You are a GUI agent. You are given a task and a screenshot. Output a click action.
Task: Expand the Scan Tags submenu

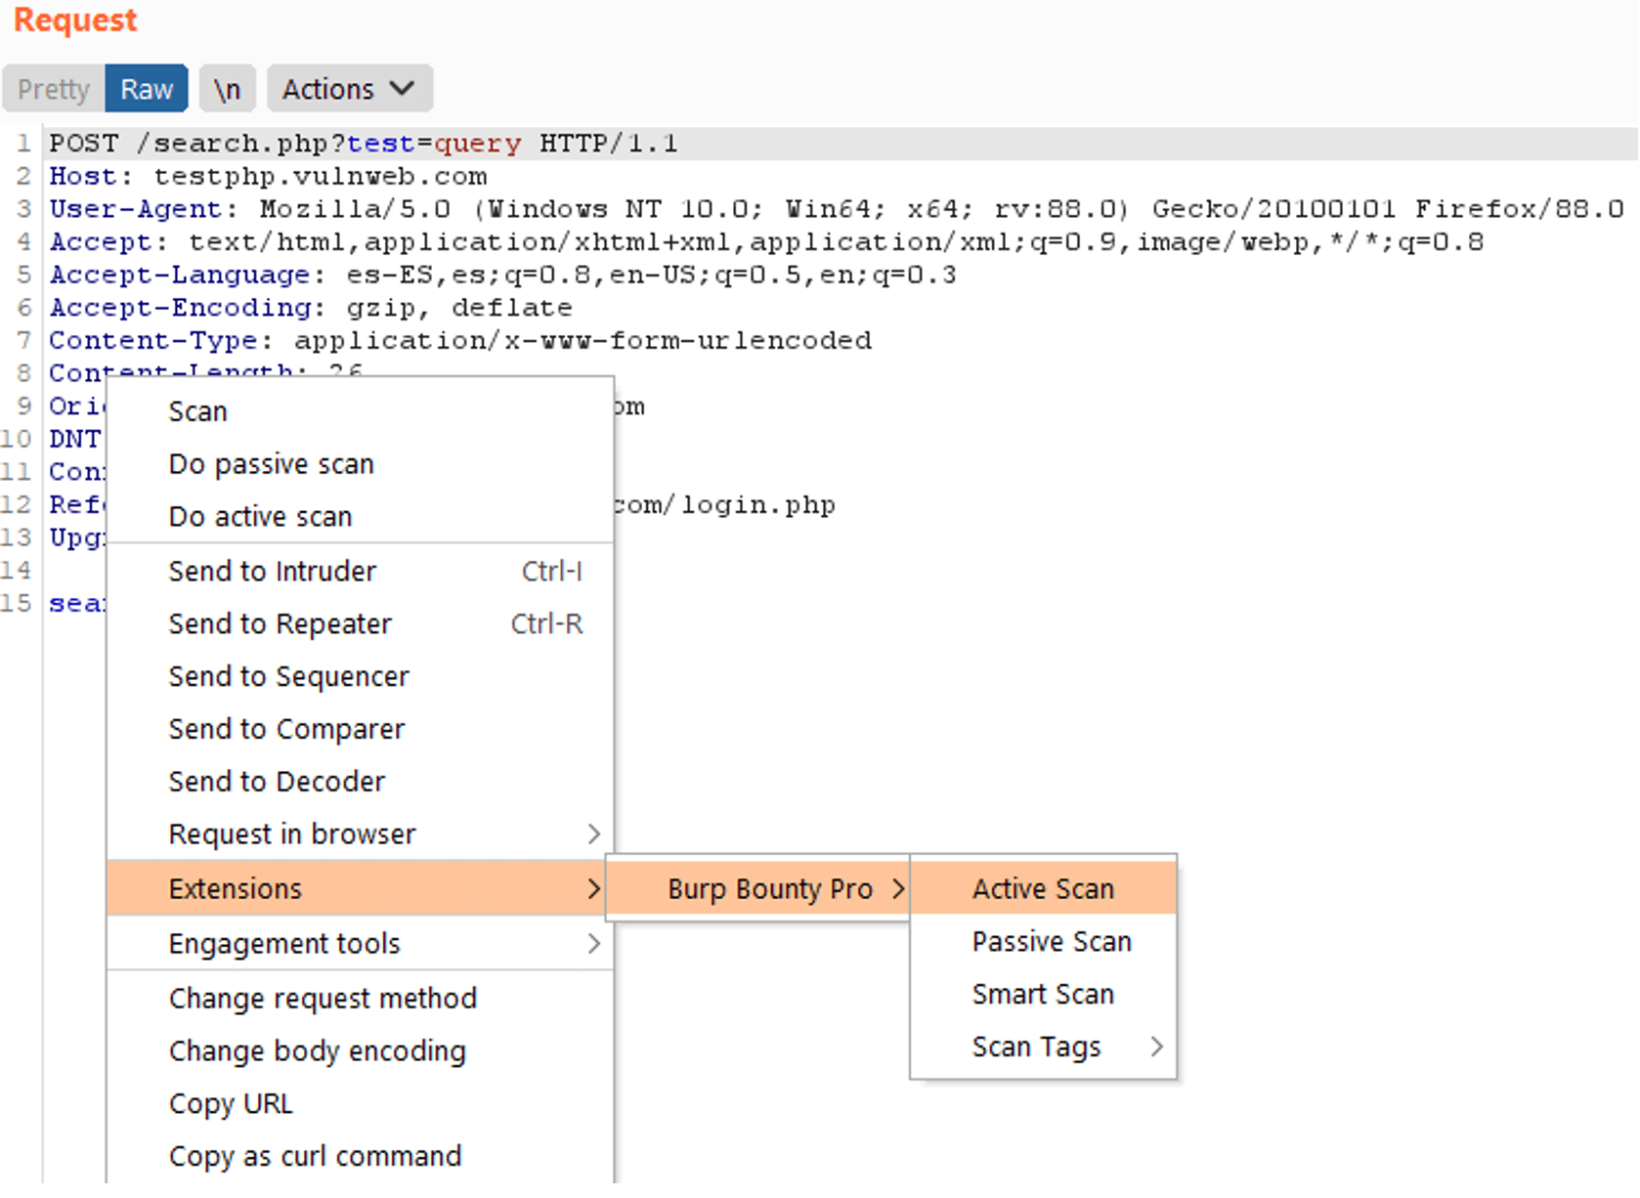[1036, 1047]
